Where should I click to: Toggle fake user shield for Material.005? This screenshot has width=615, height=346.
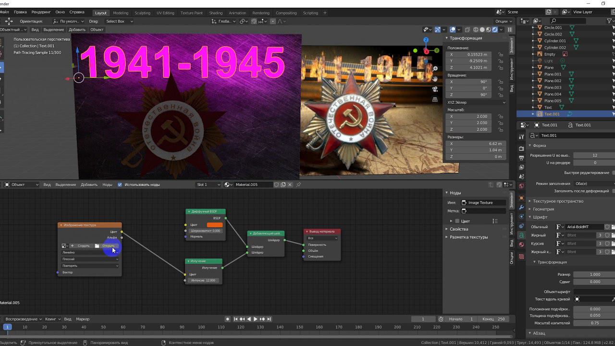pyautogui.click(x=276, y=185)
